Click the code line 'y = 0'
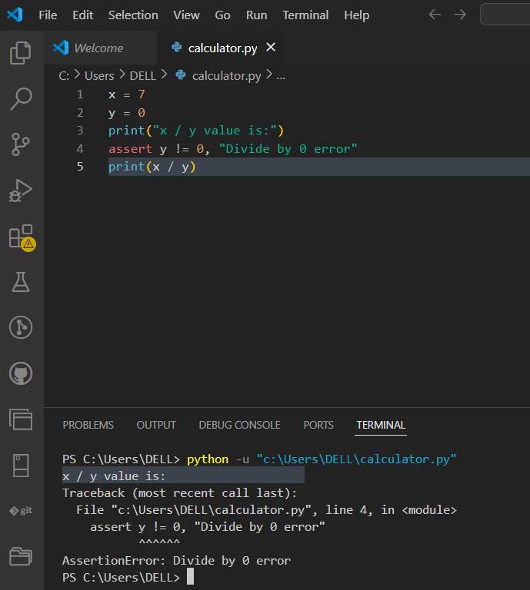Screen dimensions: 530x590 coord(127,112)
